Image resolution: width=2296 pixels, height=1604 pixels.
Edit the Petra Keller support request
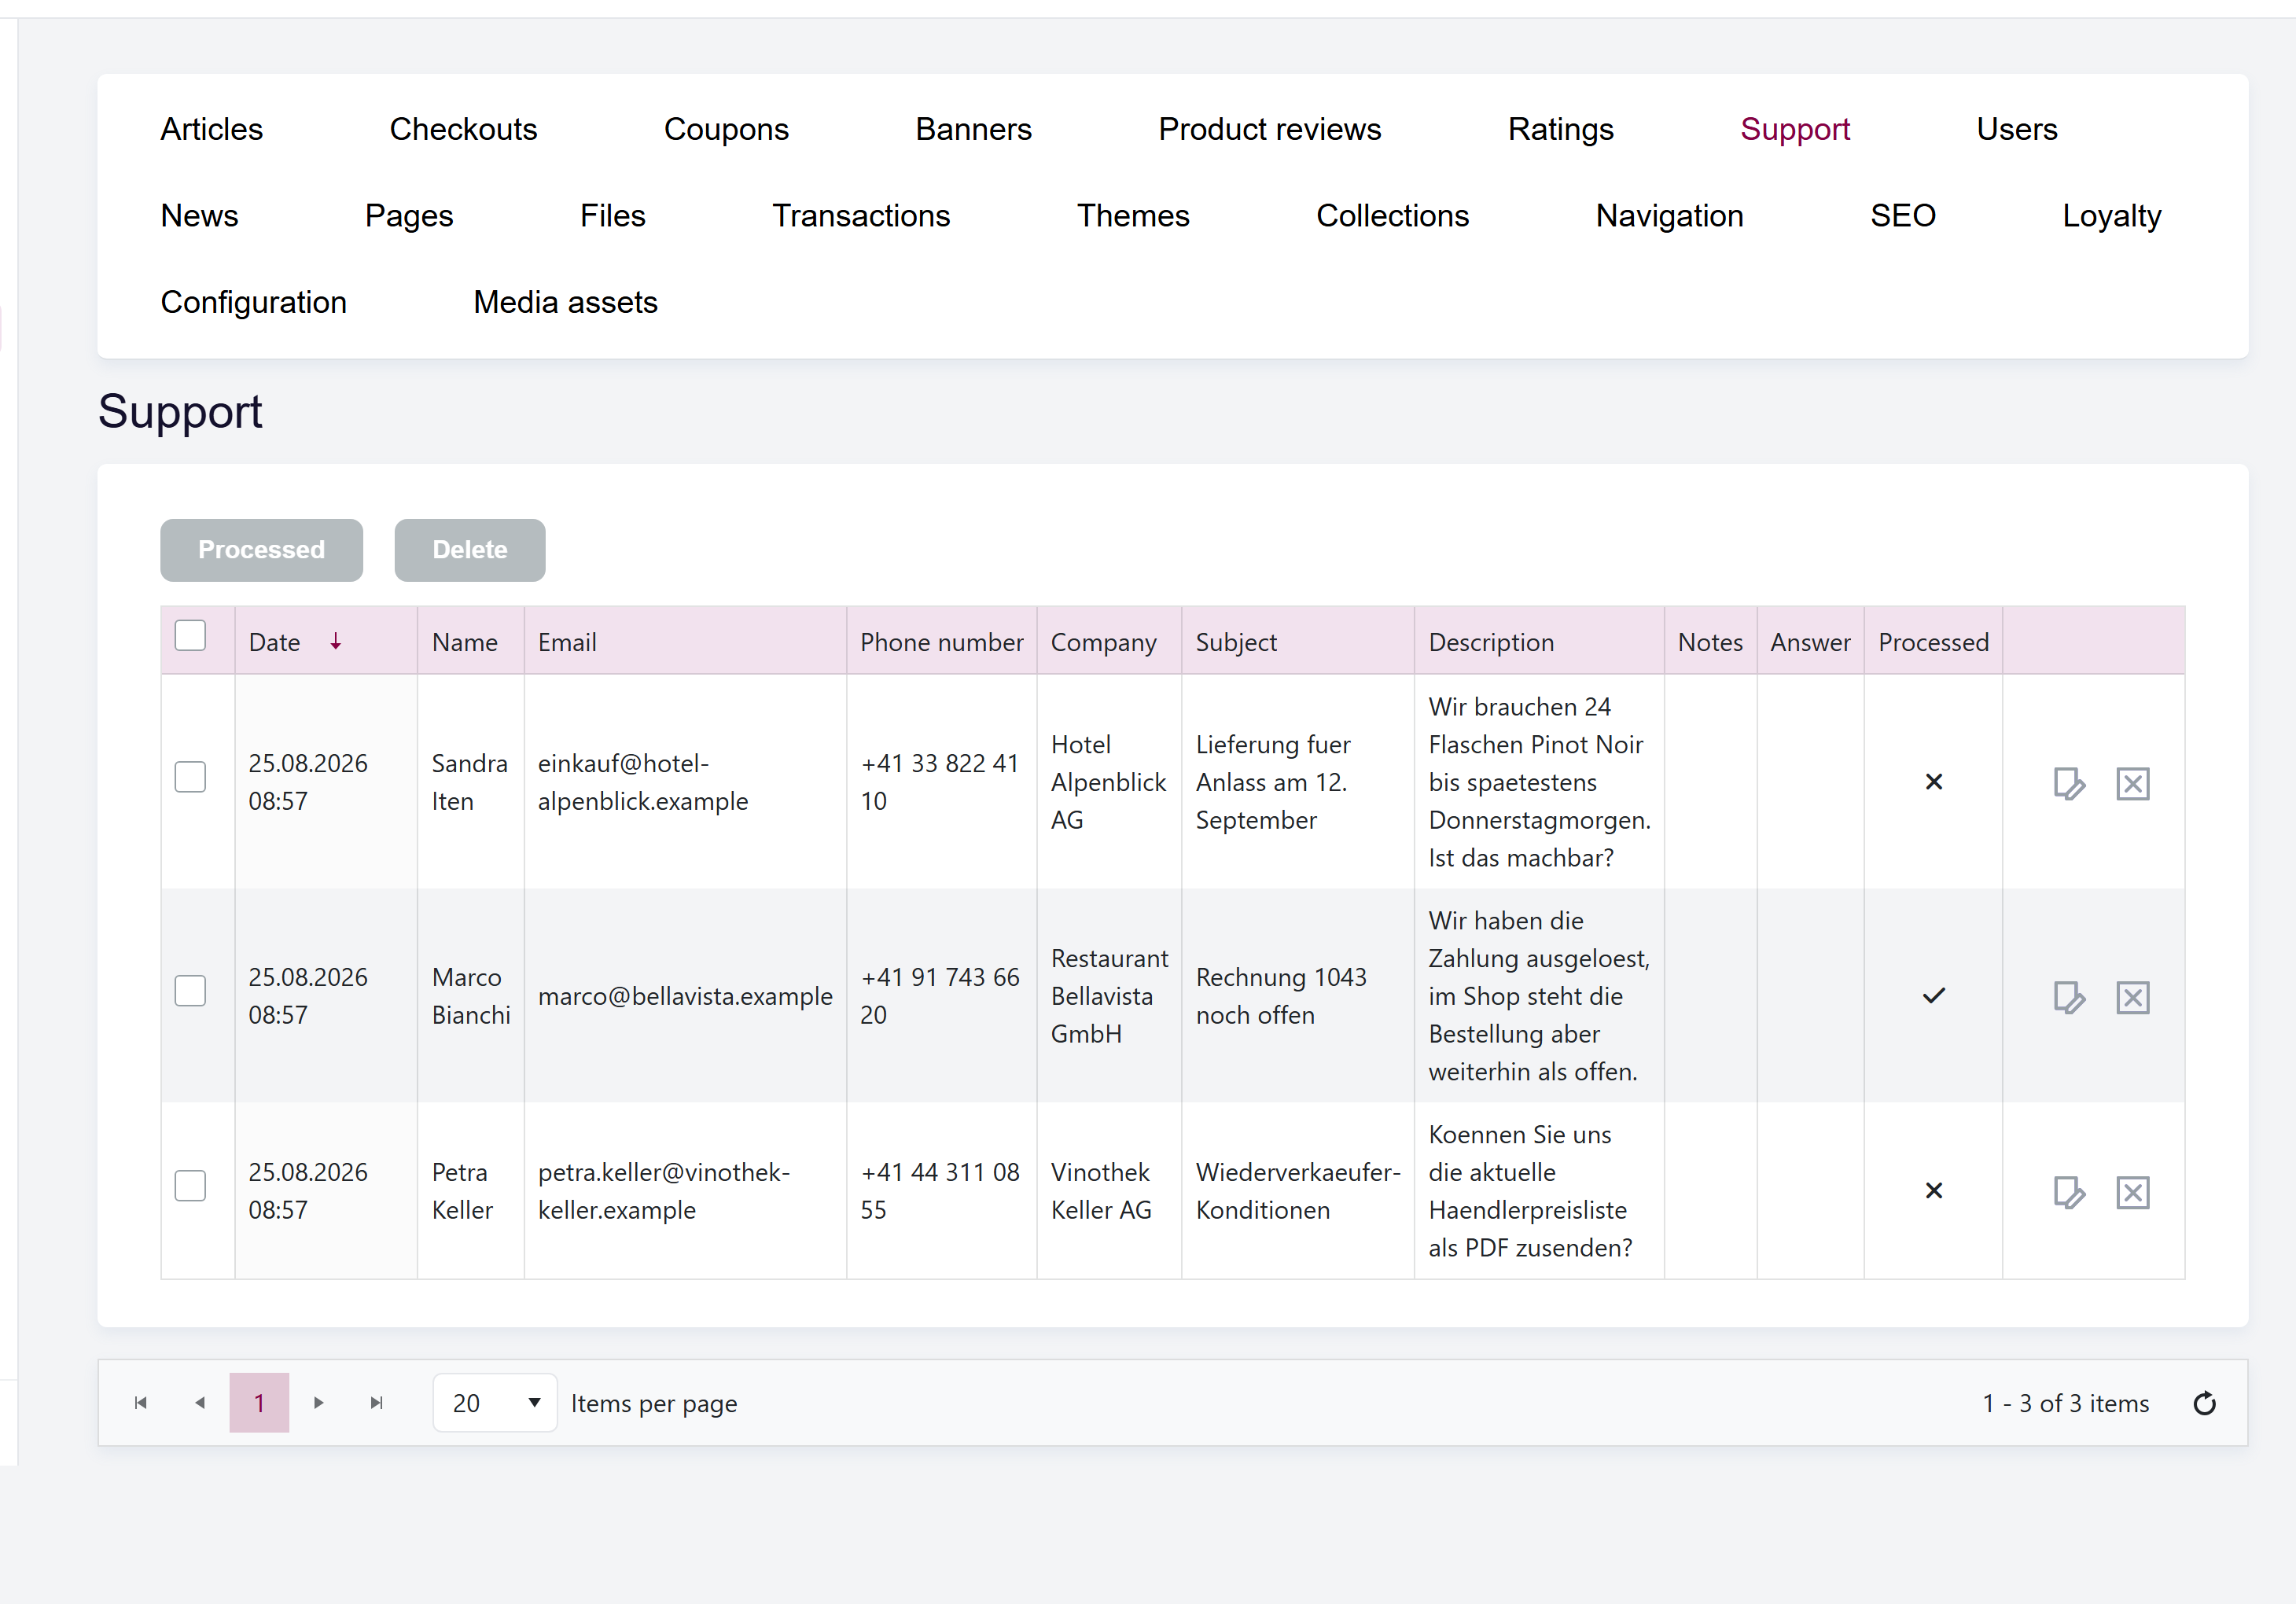(x=2068, y=1192)
